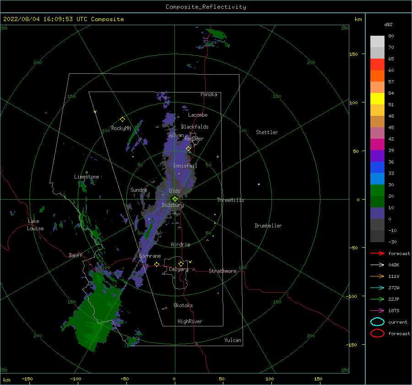Select the slate purple swatch beside 10 dBZ

(x=377, y=213)
